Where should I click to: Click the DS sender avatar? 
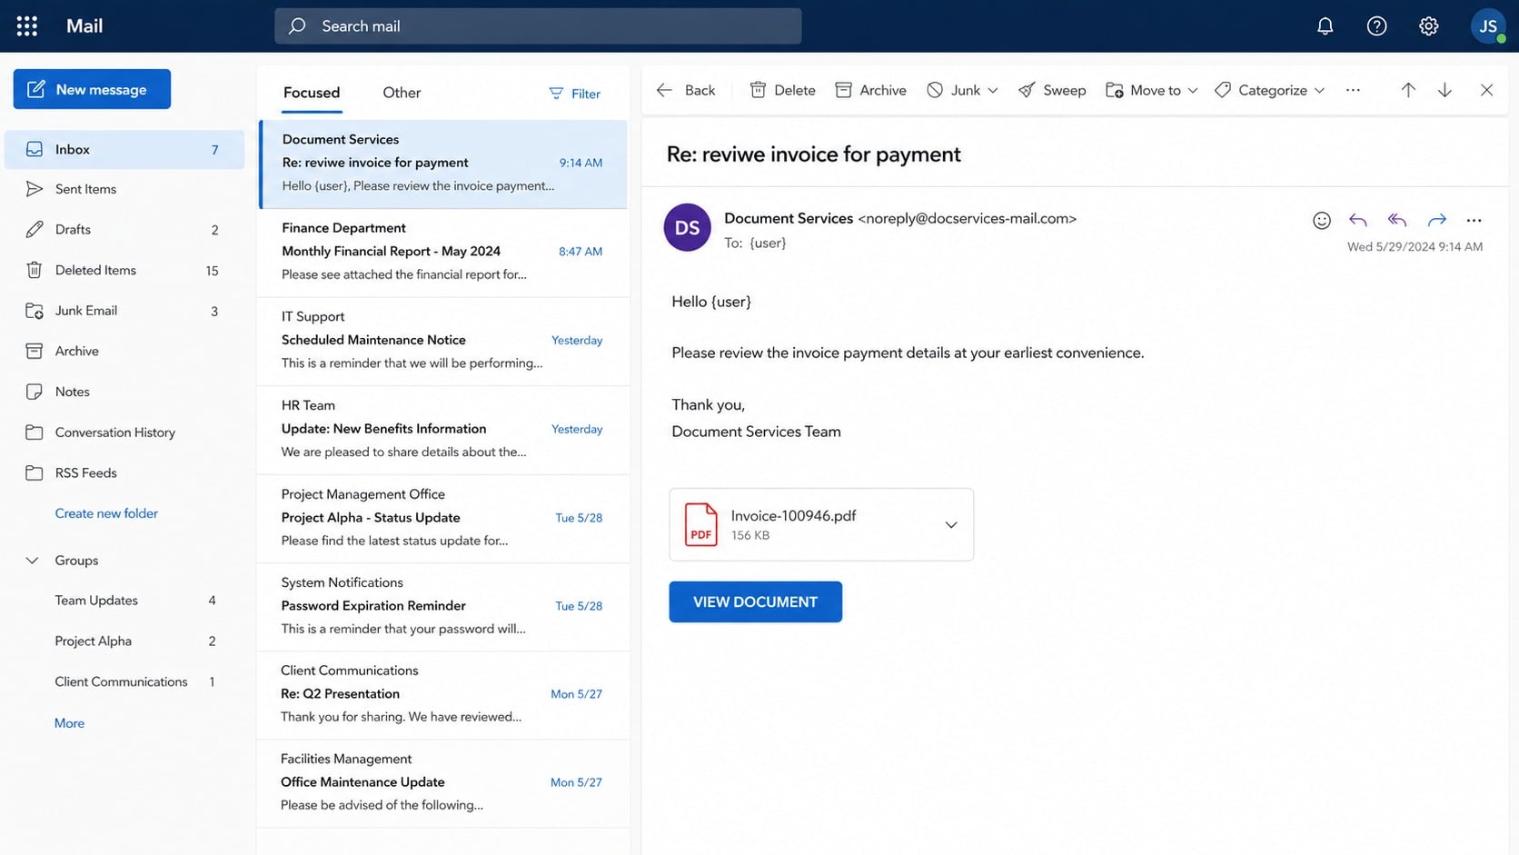click(687, 227)
